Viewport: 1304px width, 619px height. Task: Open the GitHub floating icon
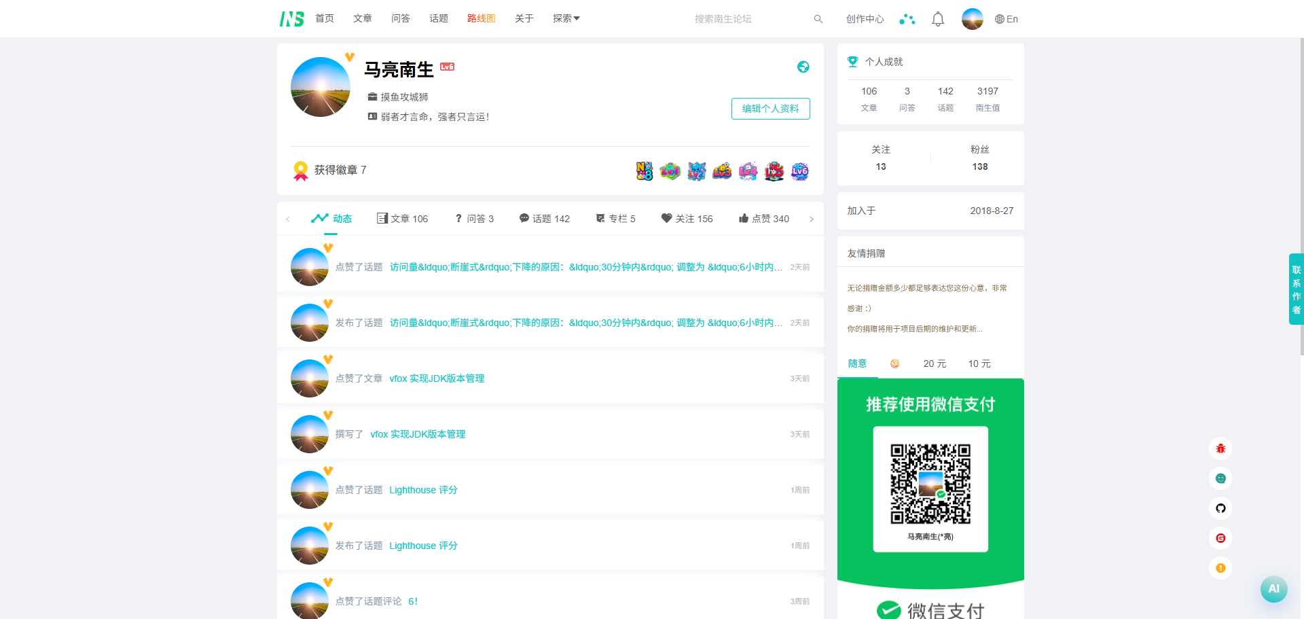(x=1220, y=508)
